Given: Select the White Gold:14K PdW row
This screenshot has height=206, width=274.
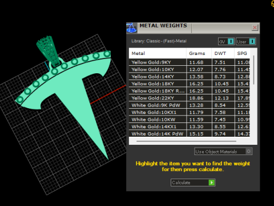Looking at the screenshot, I should tap(190, 134).
